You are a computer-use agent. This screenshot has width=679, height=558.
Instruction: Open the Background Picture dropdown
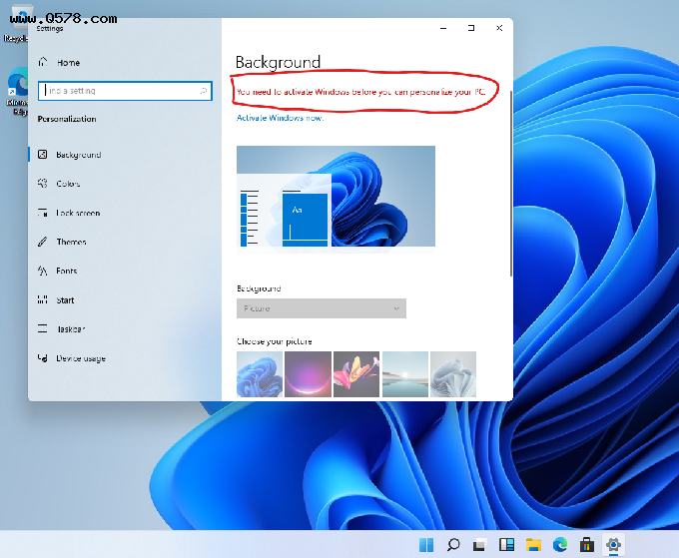click(x=322, y=308)
